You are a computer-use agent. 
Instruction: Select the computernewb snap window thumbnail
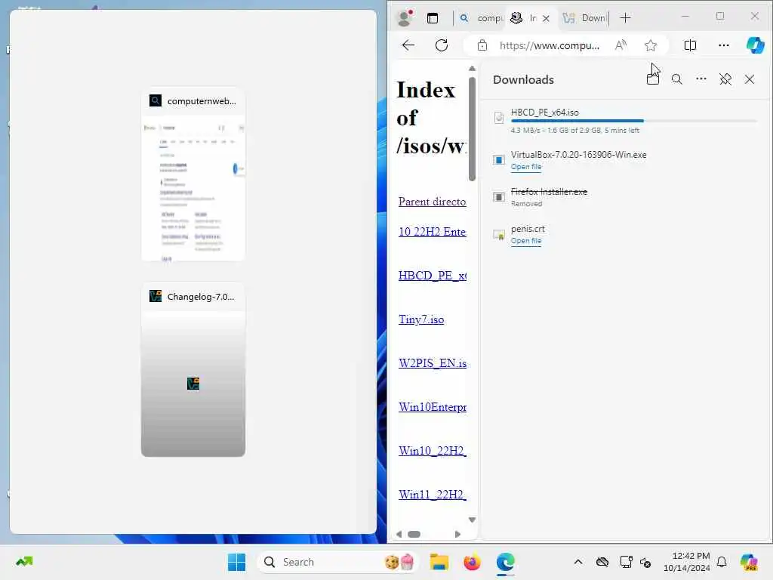192,174
